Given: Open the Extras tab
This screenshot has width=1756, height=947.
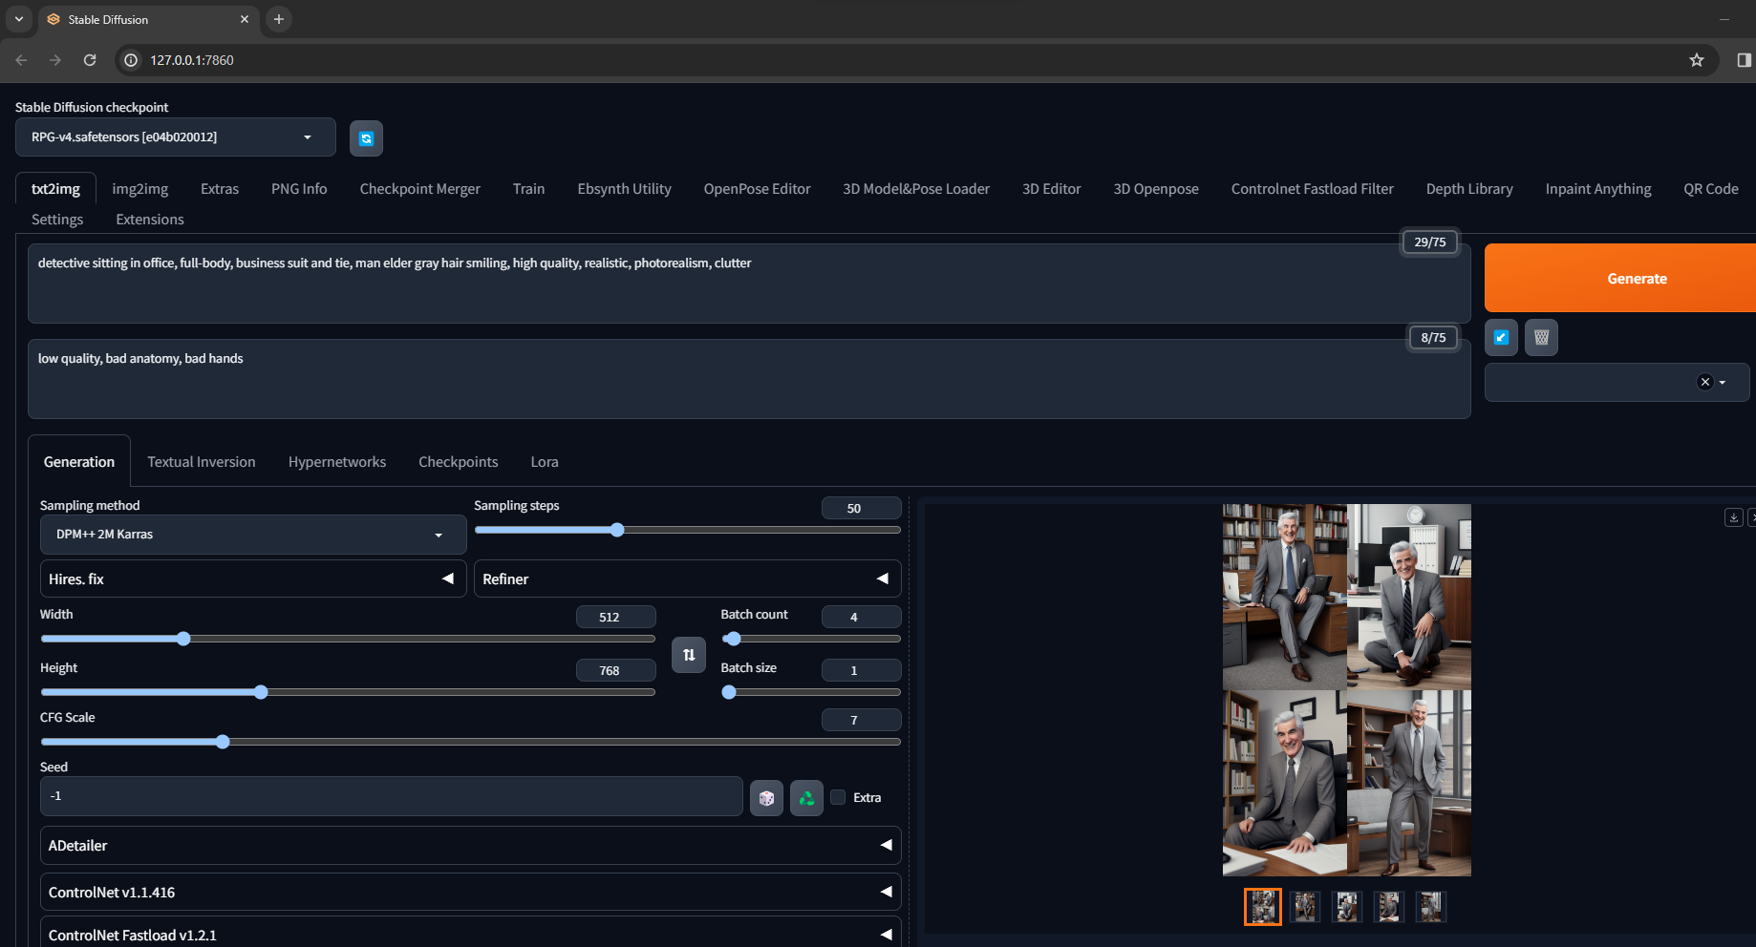Looking at the screenshot, I should point(220,189).
